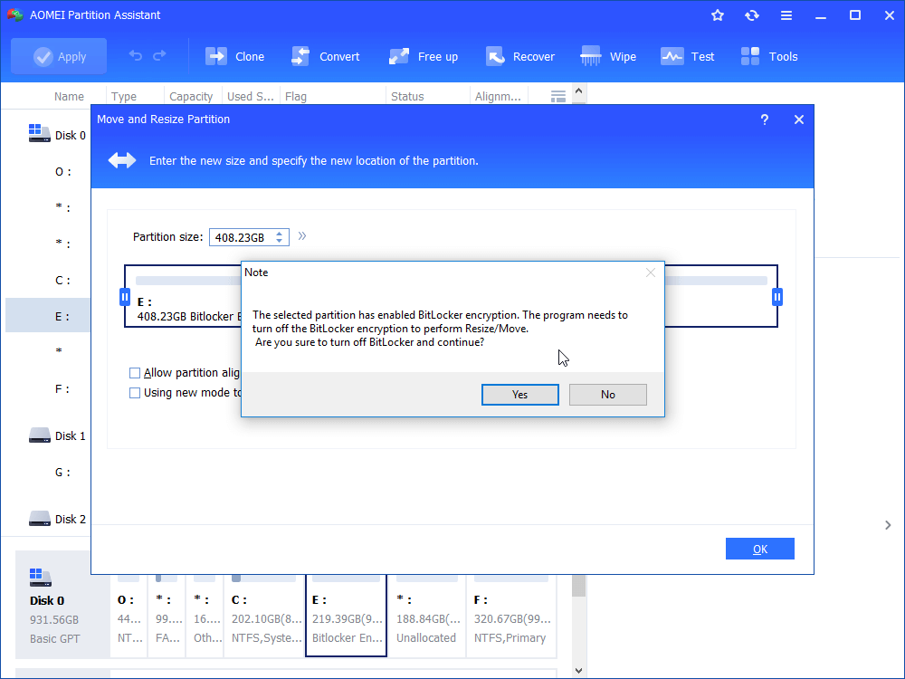Select the Convert tool icon
The image size is (905, 679).
300,55
